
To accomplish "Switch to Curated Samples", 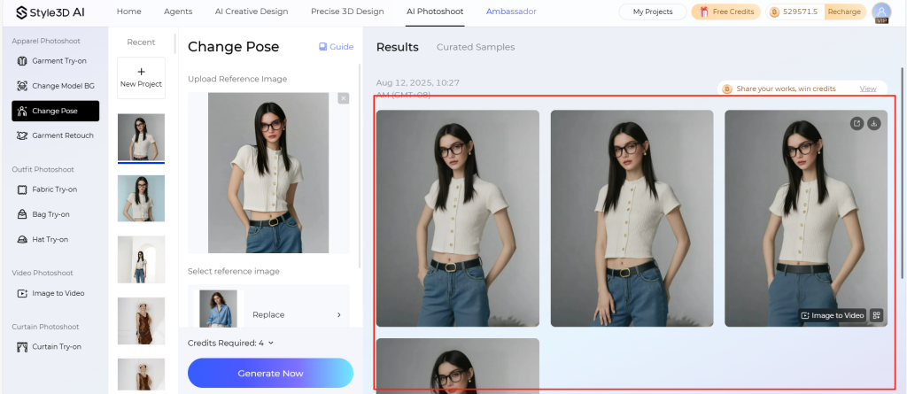I will point(476,48).
